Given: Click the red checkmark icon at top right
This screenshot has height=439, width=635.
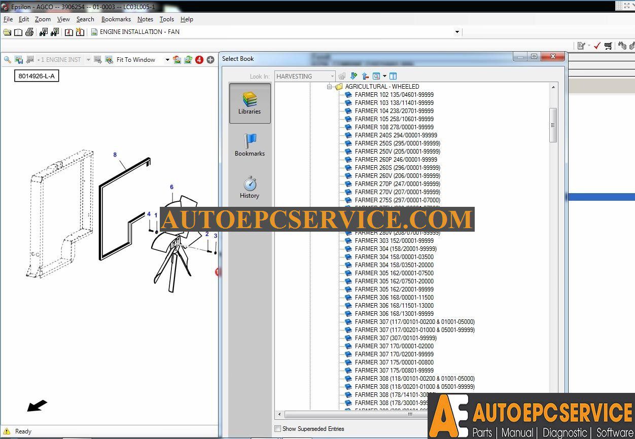Looking at the screenshot, I should (x=597, y=46).
